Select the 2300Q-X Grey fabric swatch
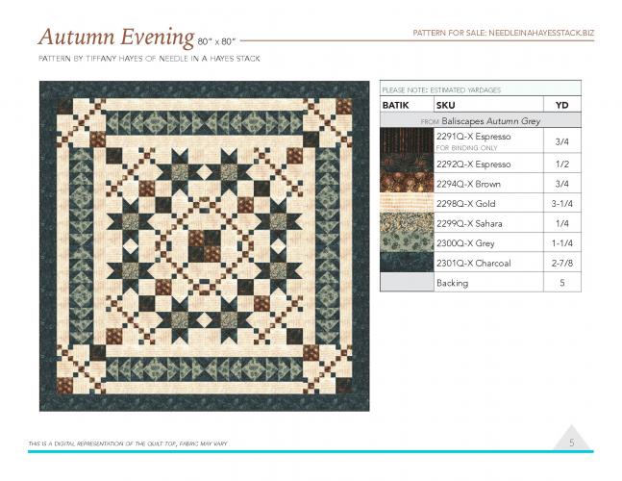The width and height of the screenshot is (622, 481). pyautogui.click(x=407, y=243)
